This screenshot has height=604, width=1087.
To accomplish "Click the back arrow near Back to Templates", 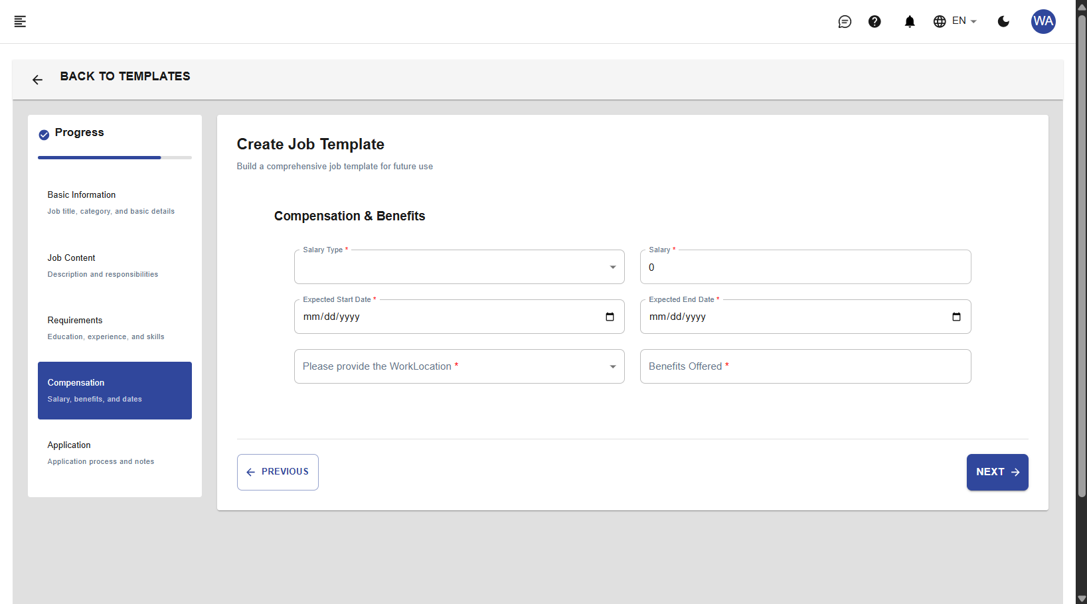I will (37, 79).
